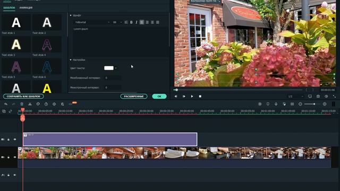Open the preview quality 1/2 dropdown
The width and height of the screenshot is (340, 191).
(295, 97)
